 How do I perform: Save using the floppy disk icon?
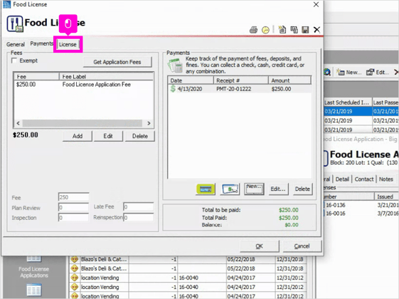305,30
